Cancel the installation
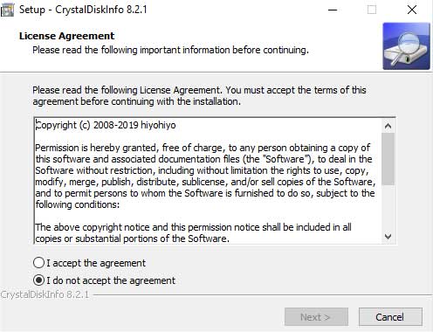This screenshot has height=332, width=433. (x=390, y=317)
